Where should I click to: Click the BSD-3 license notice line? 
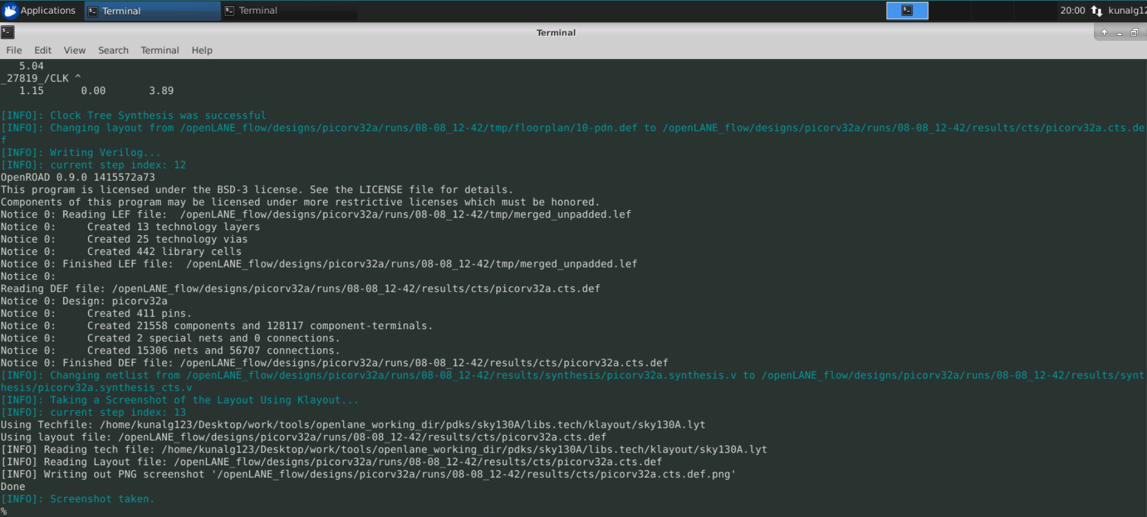[x=257, y=189]
